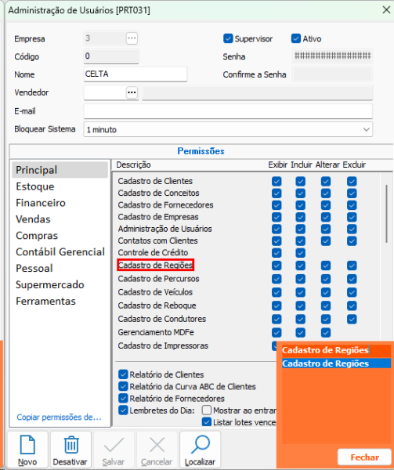Uncheck Excluir for Cadastro de Percursos

coord(352,279)
